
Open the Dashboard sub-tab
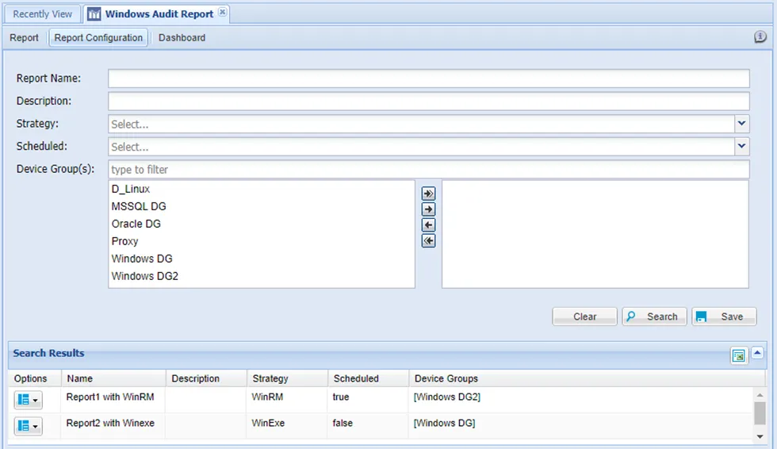(182, 37)
